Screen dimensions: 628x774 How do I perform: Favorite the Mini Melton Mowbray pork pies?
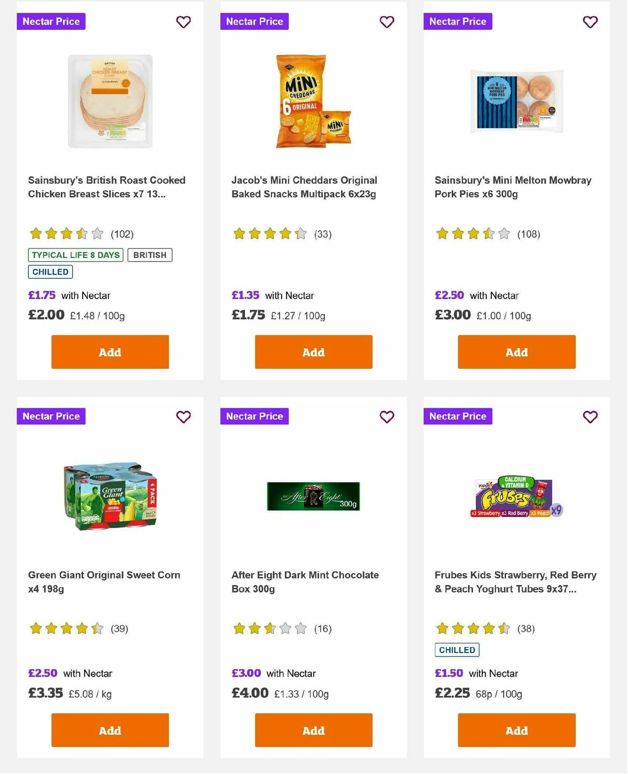click(590, 22)
